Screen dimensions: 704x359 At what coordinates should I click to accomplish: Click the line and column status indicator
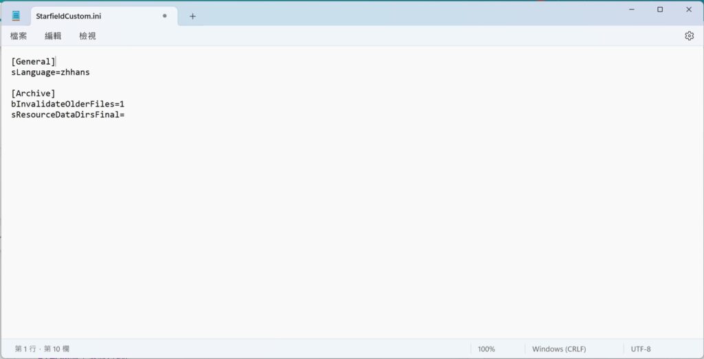point(42,349)
